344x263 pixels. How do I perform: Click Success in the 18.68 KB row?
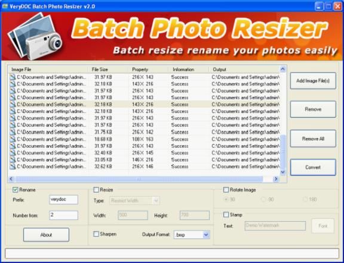[180, 139]
